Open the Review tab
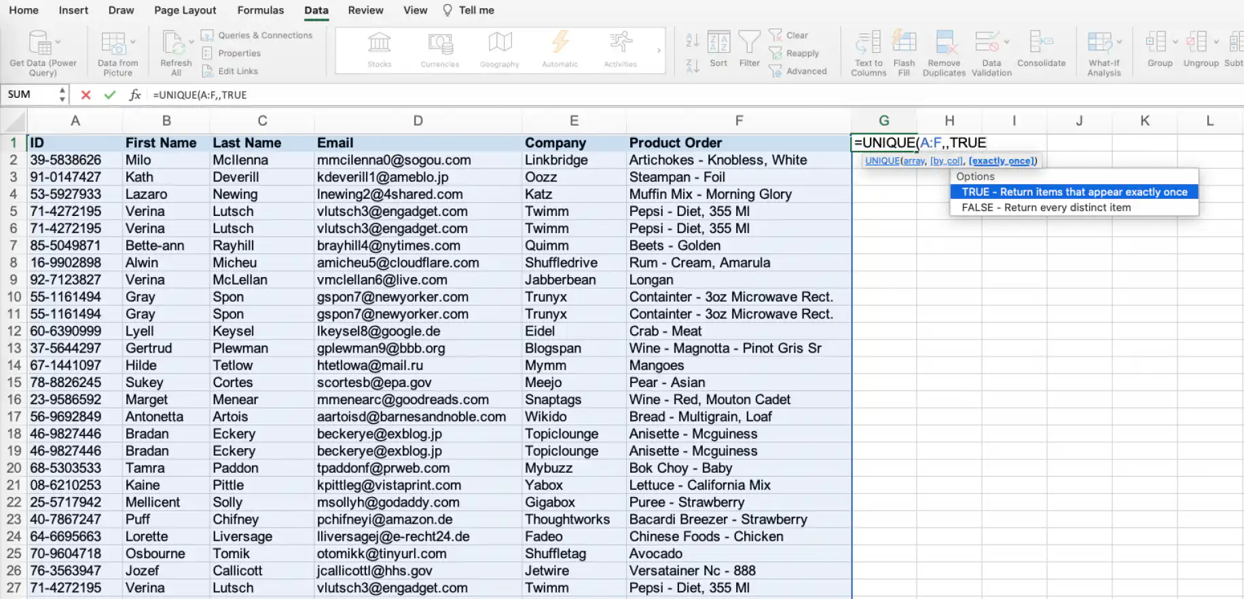Viewport: 1244px width, 599px height. click(365, 10)
